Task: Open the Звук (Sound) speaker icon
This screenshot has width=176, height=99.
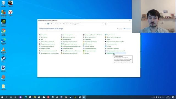Action: coord(40,39)
